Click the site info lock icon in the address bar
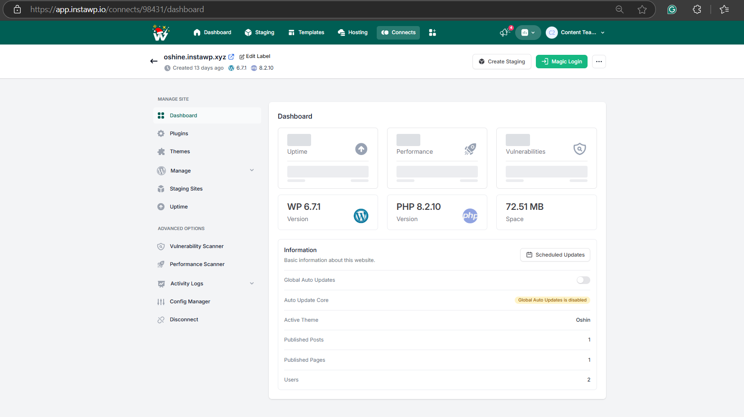Image resolution: width=744 pixels, height=417 pixels. pyautogui.click(x=17, y=9)
